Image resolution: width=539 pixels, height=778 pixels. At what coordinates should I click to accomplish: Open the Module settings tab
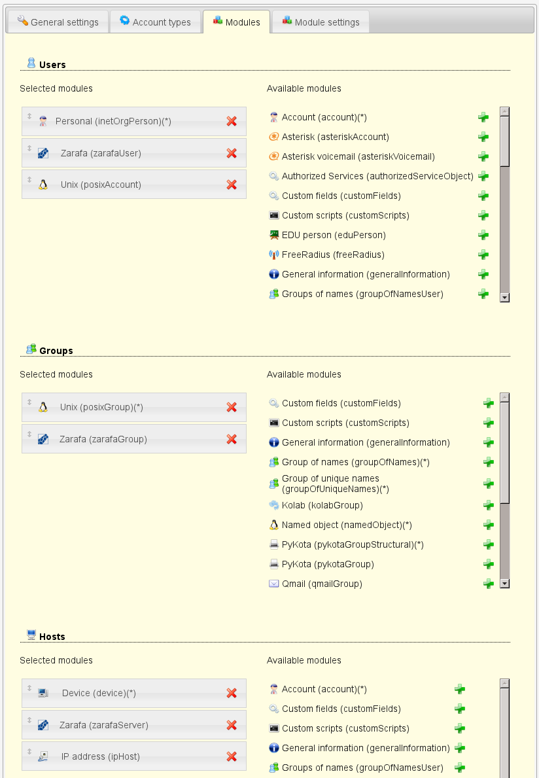321,22
